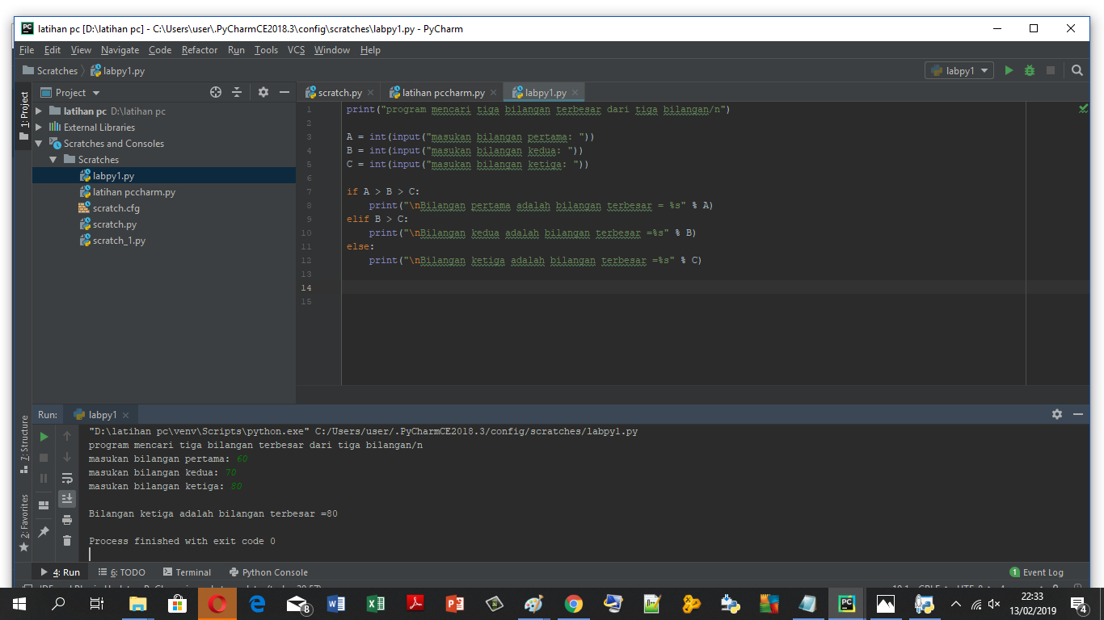
Task: Click pause output icon in Run panel
Action: (44, 478)
